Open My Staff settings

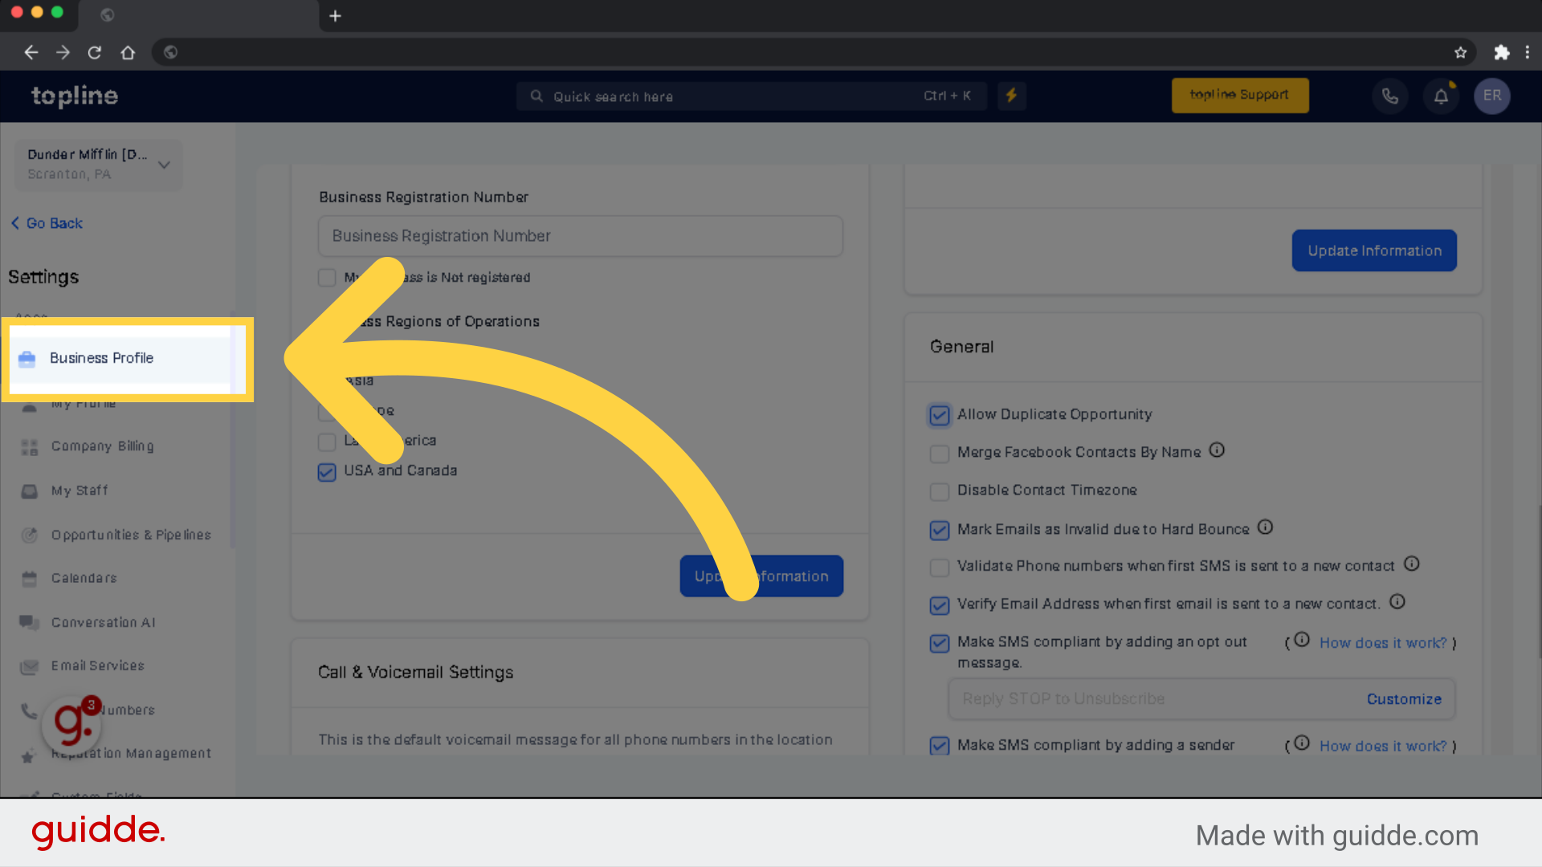tap(79, 490)
